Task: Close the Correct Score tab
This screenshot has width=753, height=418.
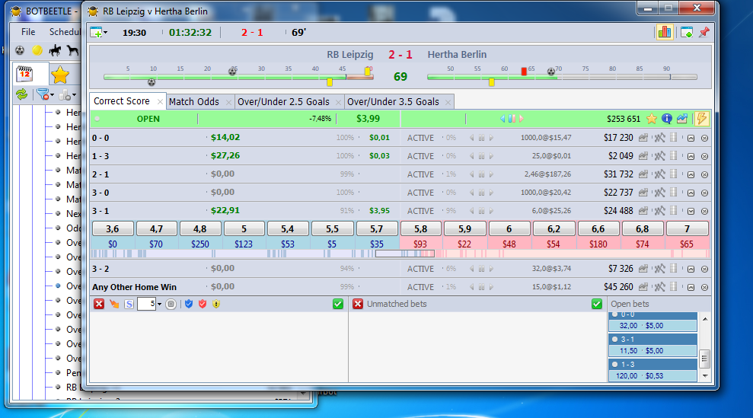Action: point(160,102)
